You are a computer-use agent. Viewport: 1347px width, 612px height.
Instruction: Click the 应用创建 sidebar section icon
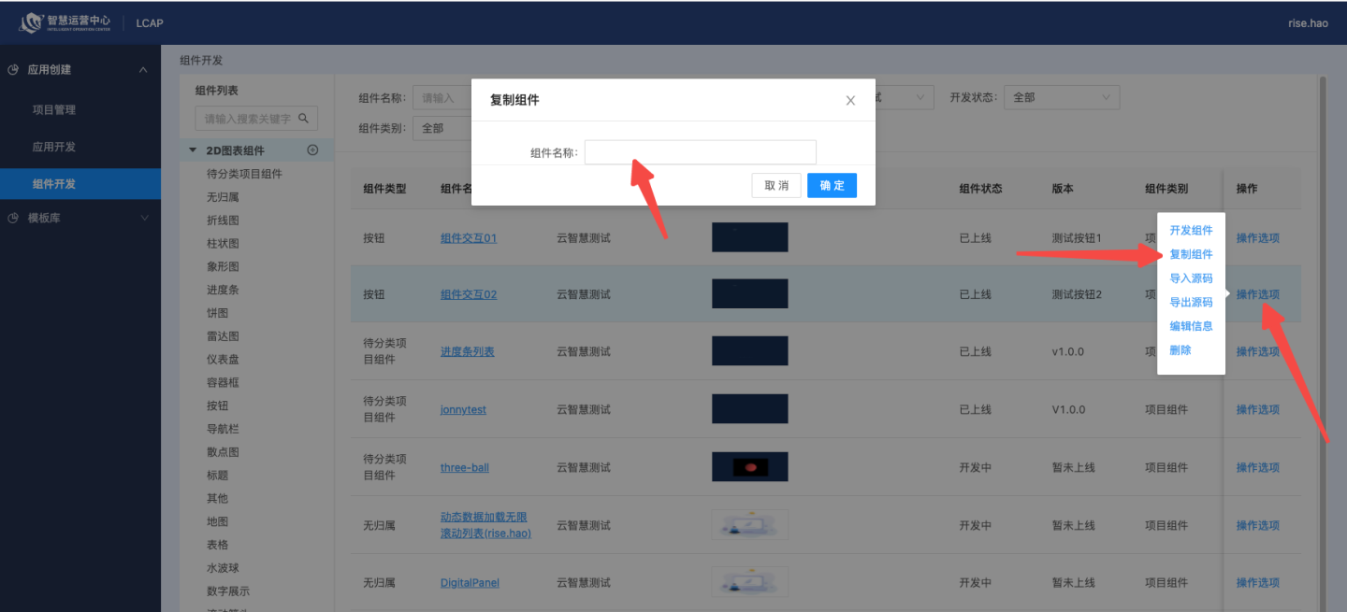coord(13,69)
